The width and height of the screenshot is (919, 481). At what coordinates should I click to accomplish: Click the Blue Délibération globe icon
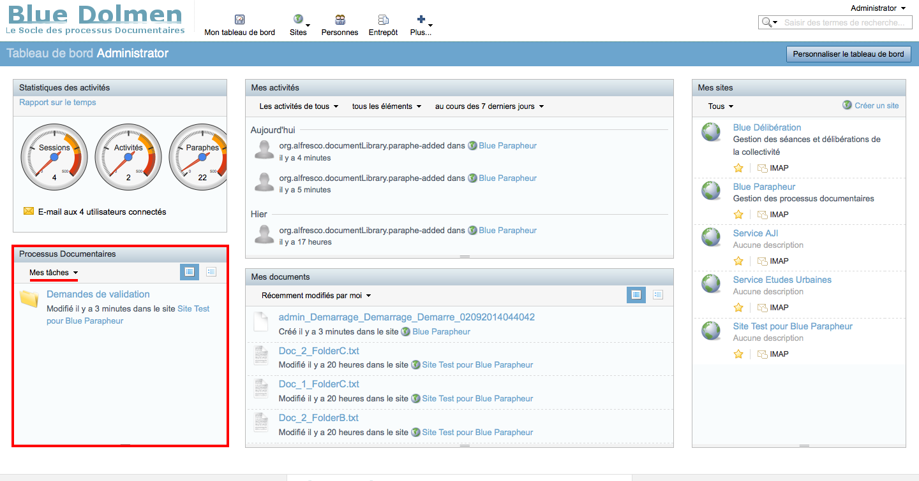(711, 132)
